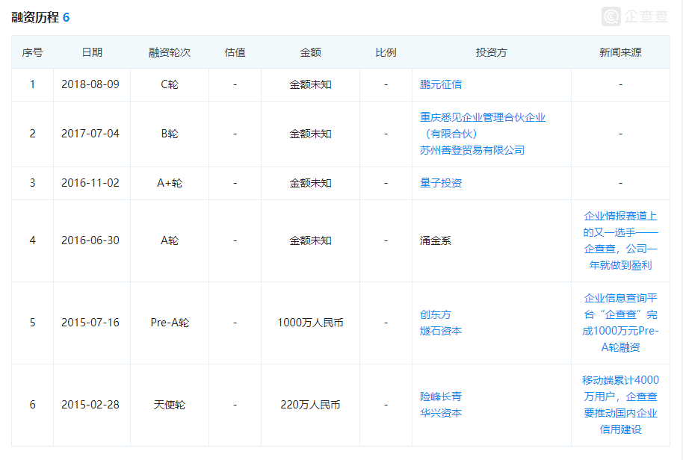Click investor text 涌金系
683x460 pixels.
click(435, 240)
